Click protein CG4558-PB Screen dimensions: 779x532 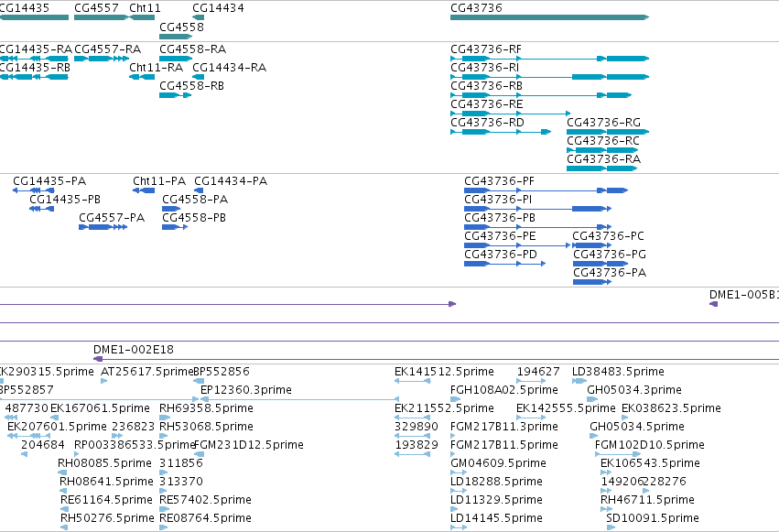click(175, 227)
